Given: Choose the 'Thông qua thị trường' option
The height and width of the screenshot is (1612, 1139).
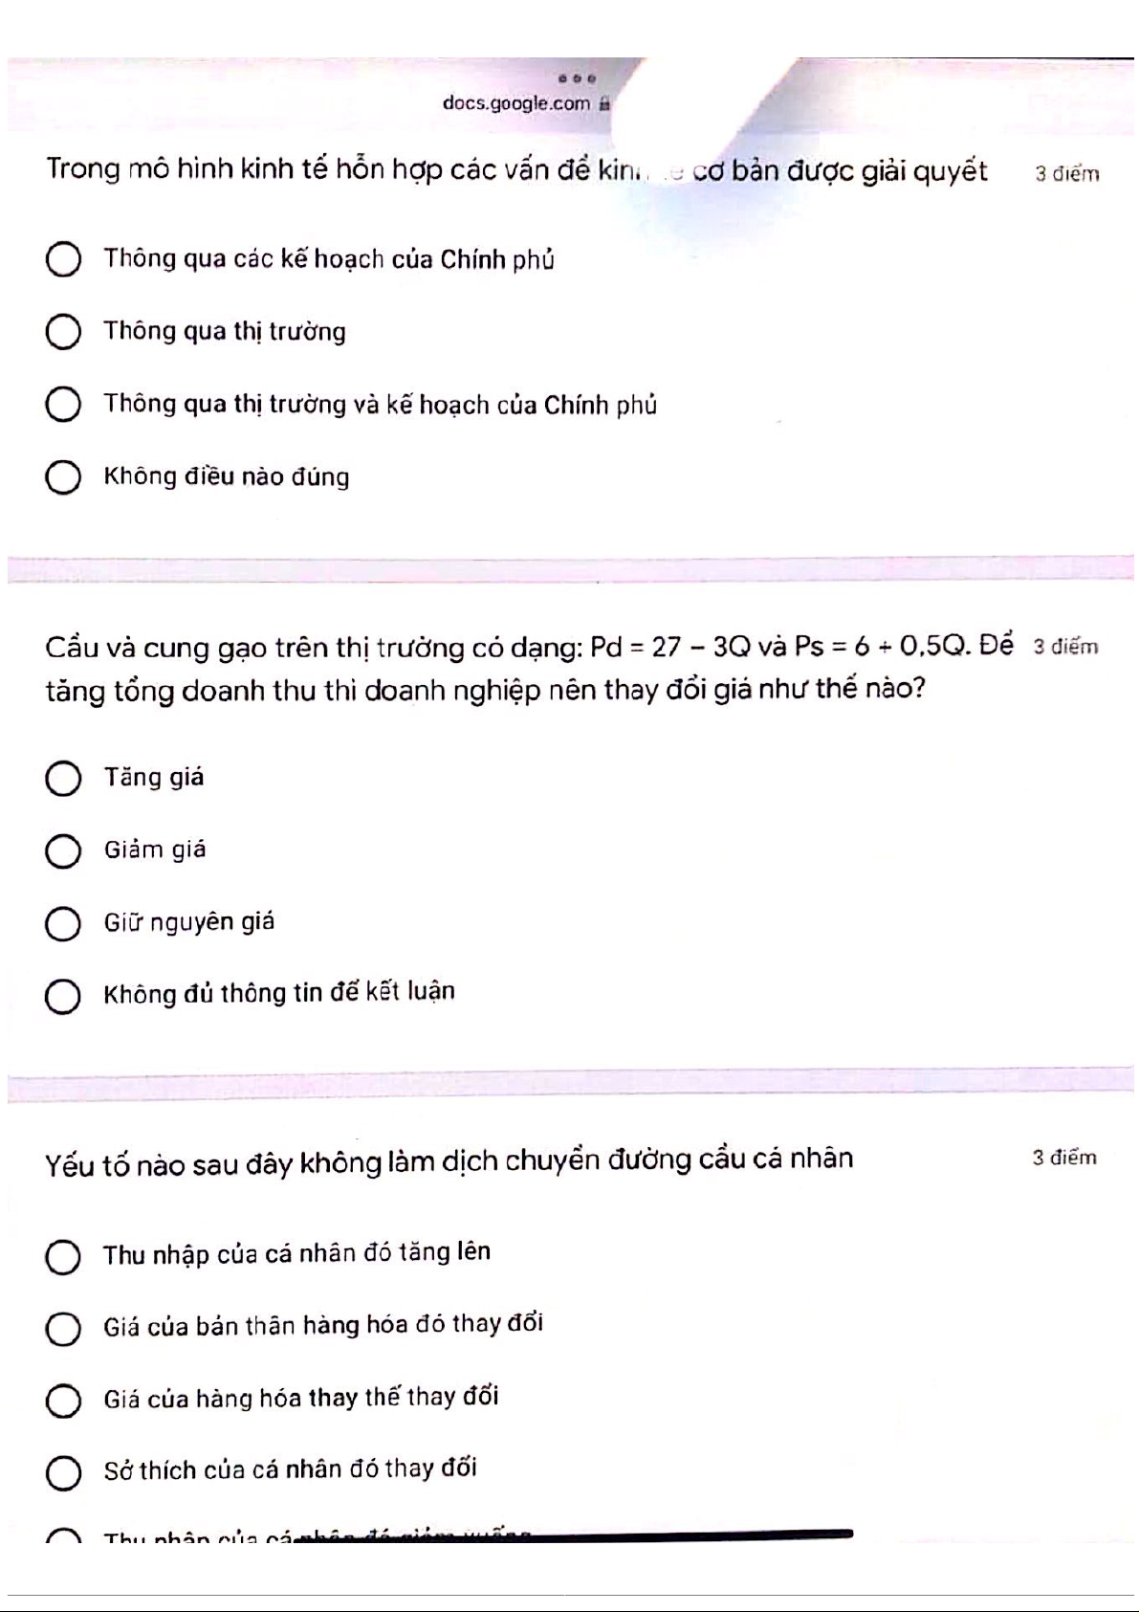Looking at the screenshot, I should [x=63, y=332].
